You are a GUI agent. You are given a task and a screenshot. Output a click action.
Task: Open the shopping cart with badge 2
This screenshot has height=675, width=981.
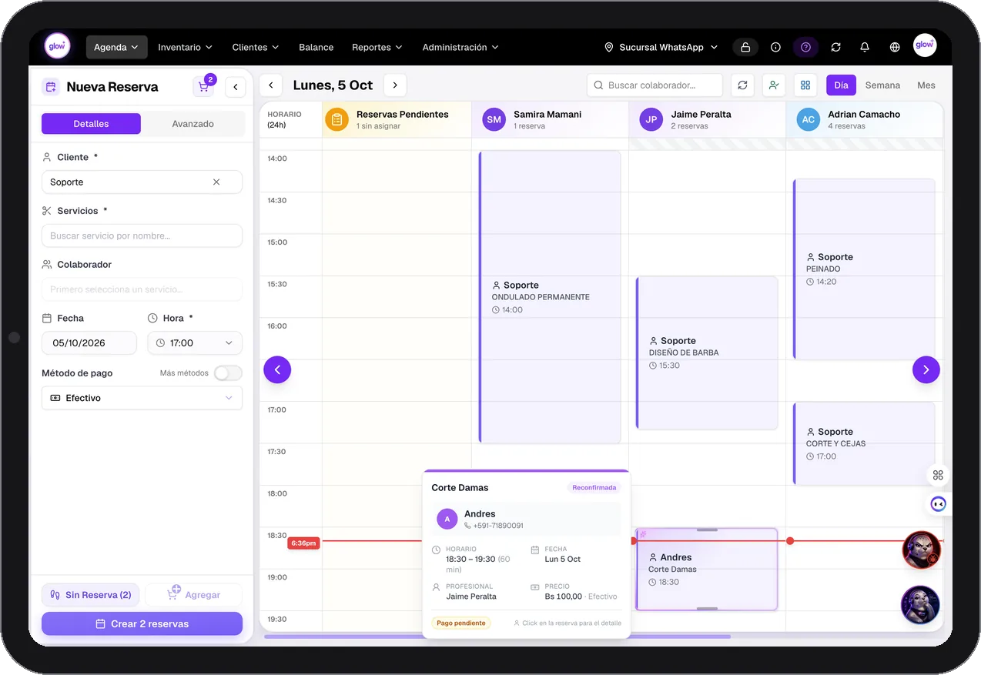tap(204, 86)
